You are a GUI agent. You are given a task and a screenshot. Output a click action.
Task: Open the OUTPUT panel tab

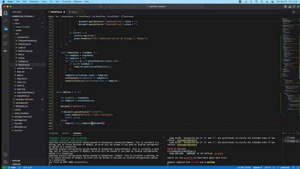point(66,133)
